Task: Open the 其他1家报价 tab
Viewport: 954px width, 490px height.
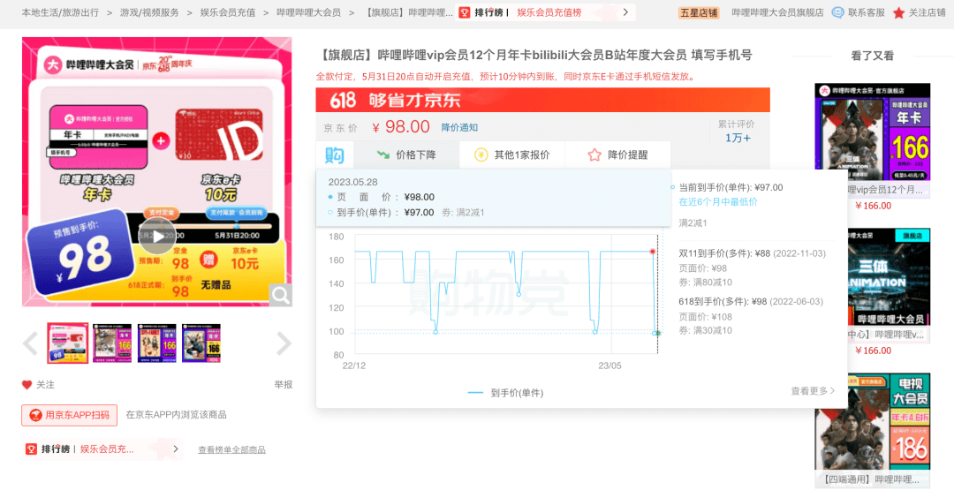Action: tap(511, 155)
